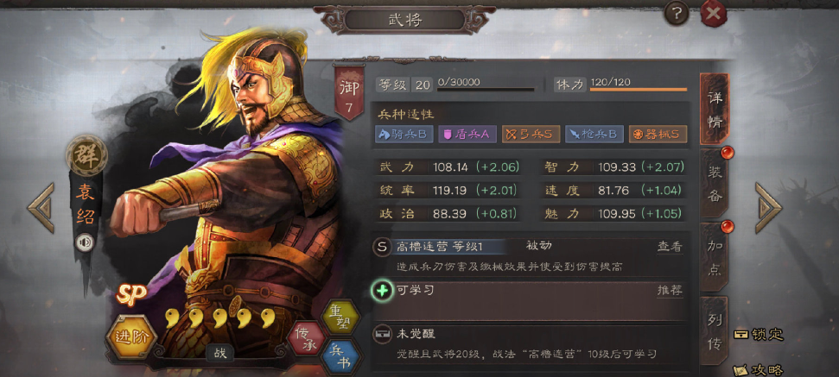Click 查看 for 高橹连营 skill
This screenshot has height=377, width=839.
(670, 247)
